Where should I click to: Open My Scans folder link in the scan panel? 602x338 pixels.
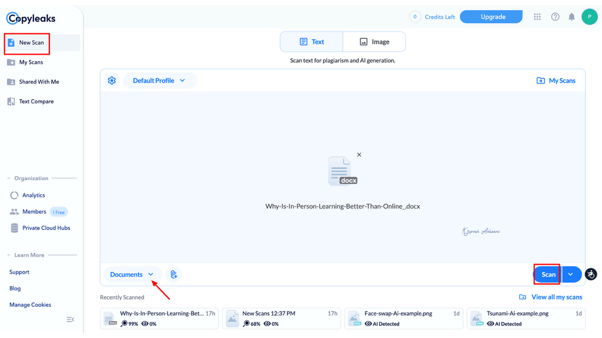click(x=556, y=80)
